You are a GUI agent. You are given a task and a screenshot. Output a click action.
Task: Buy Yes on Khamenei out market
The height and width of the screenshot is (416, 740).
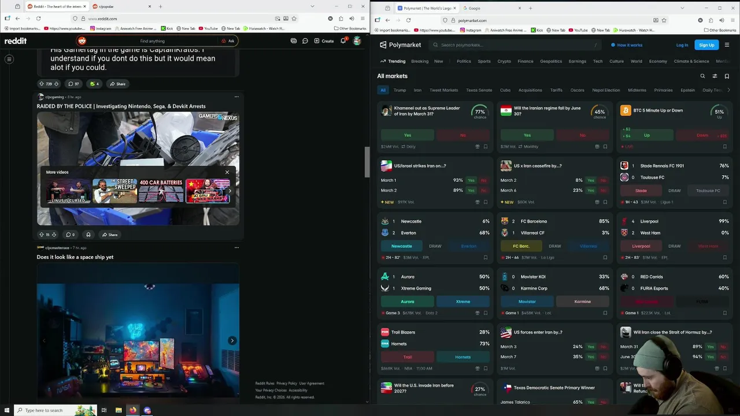tap(407, 135)
